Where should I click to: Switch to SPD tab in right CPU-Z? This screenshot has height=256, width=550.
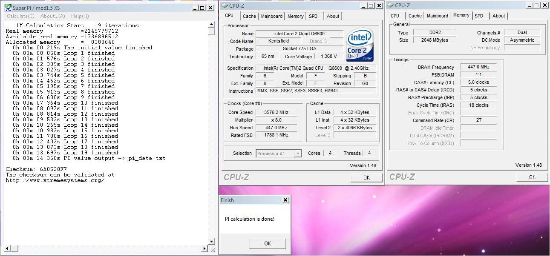(479, 16)
